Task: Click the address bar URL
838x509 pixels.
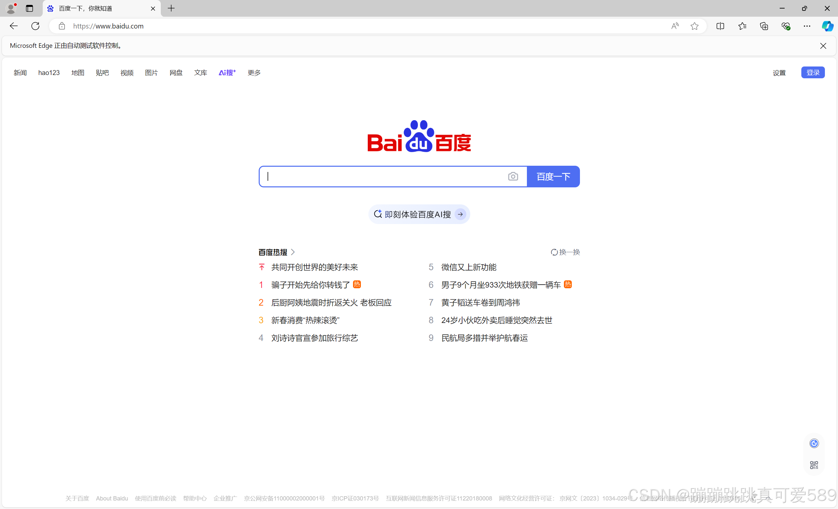Action: (108, 26)
